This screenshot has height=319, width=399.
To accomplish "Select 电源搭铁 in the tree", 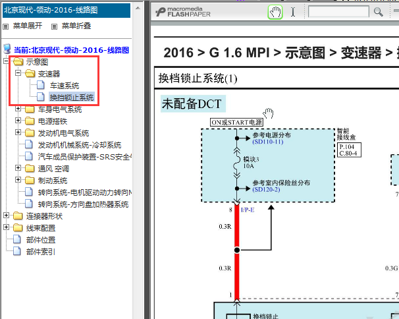I will [53, 121].
